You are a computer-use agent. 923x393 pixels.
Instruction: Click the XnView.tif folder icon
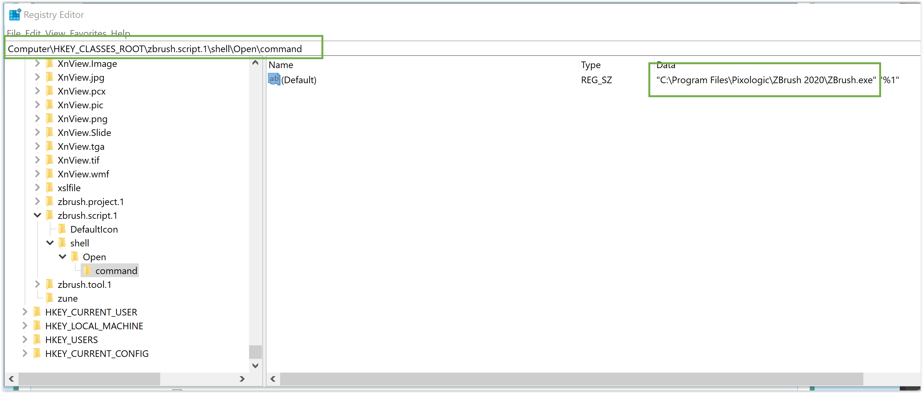(x=50, y=160)
